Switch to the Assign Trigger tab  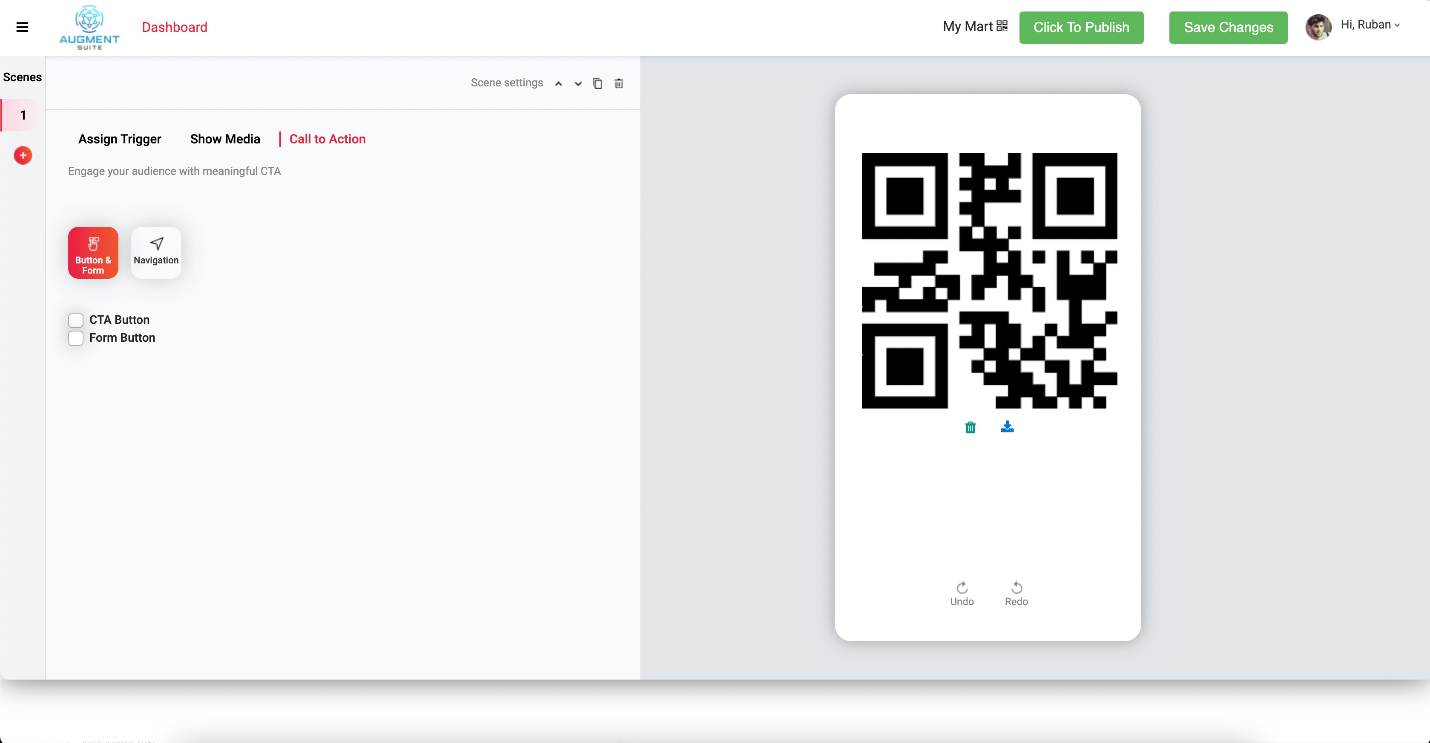point(119,139)
